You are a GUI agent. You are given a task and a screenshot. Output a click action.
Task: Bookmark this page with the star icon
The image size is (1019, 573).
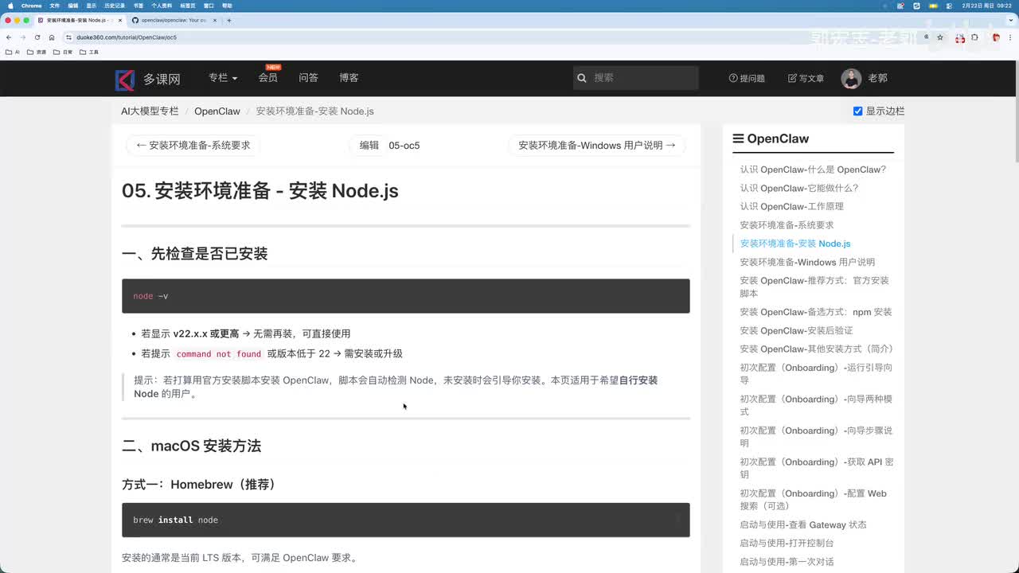940,37
